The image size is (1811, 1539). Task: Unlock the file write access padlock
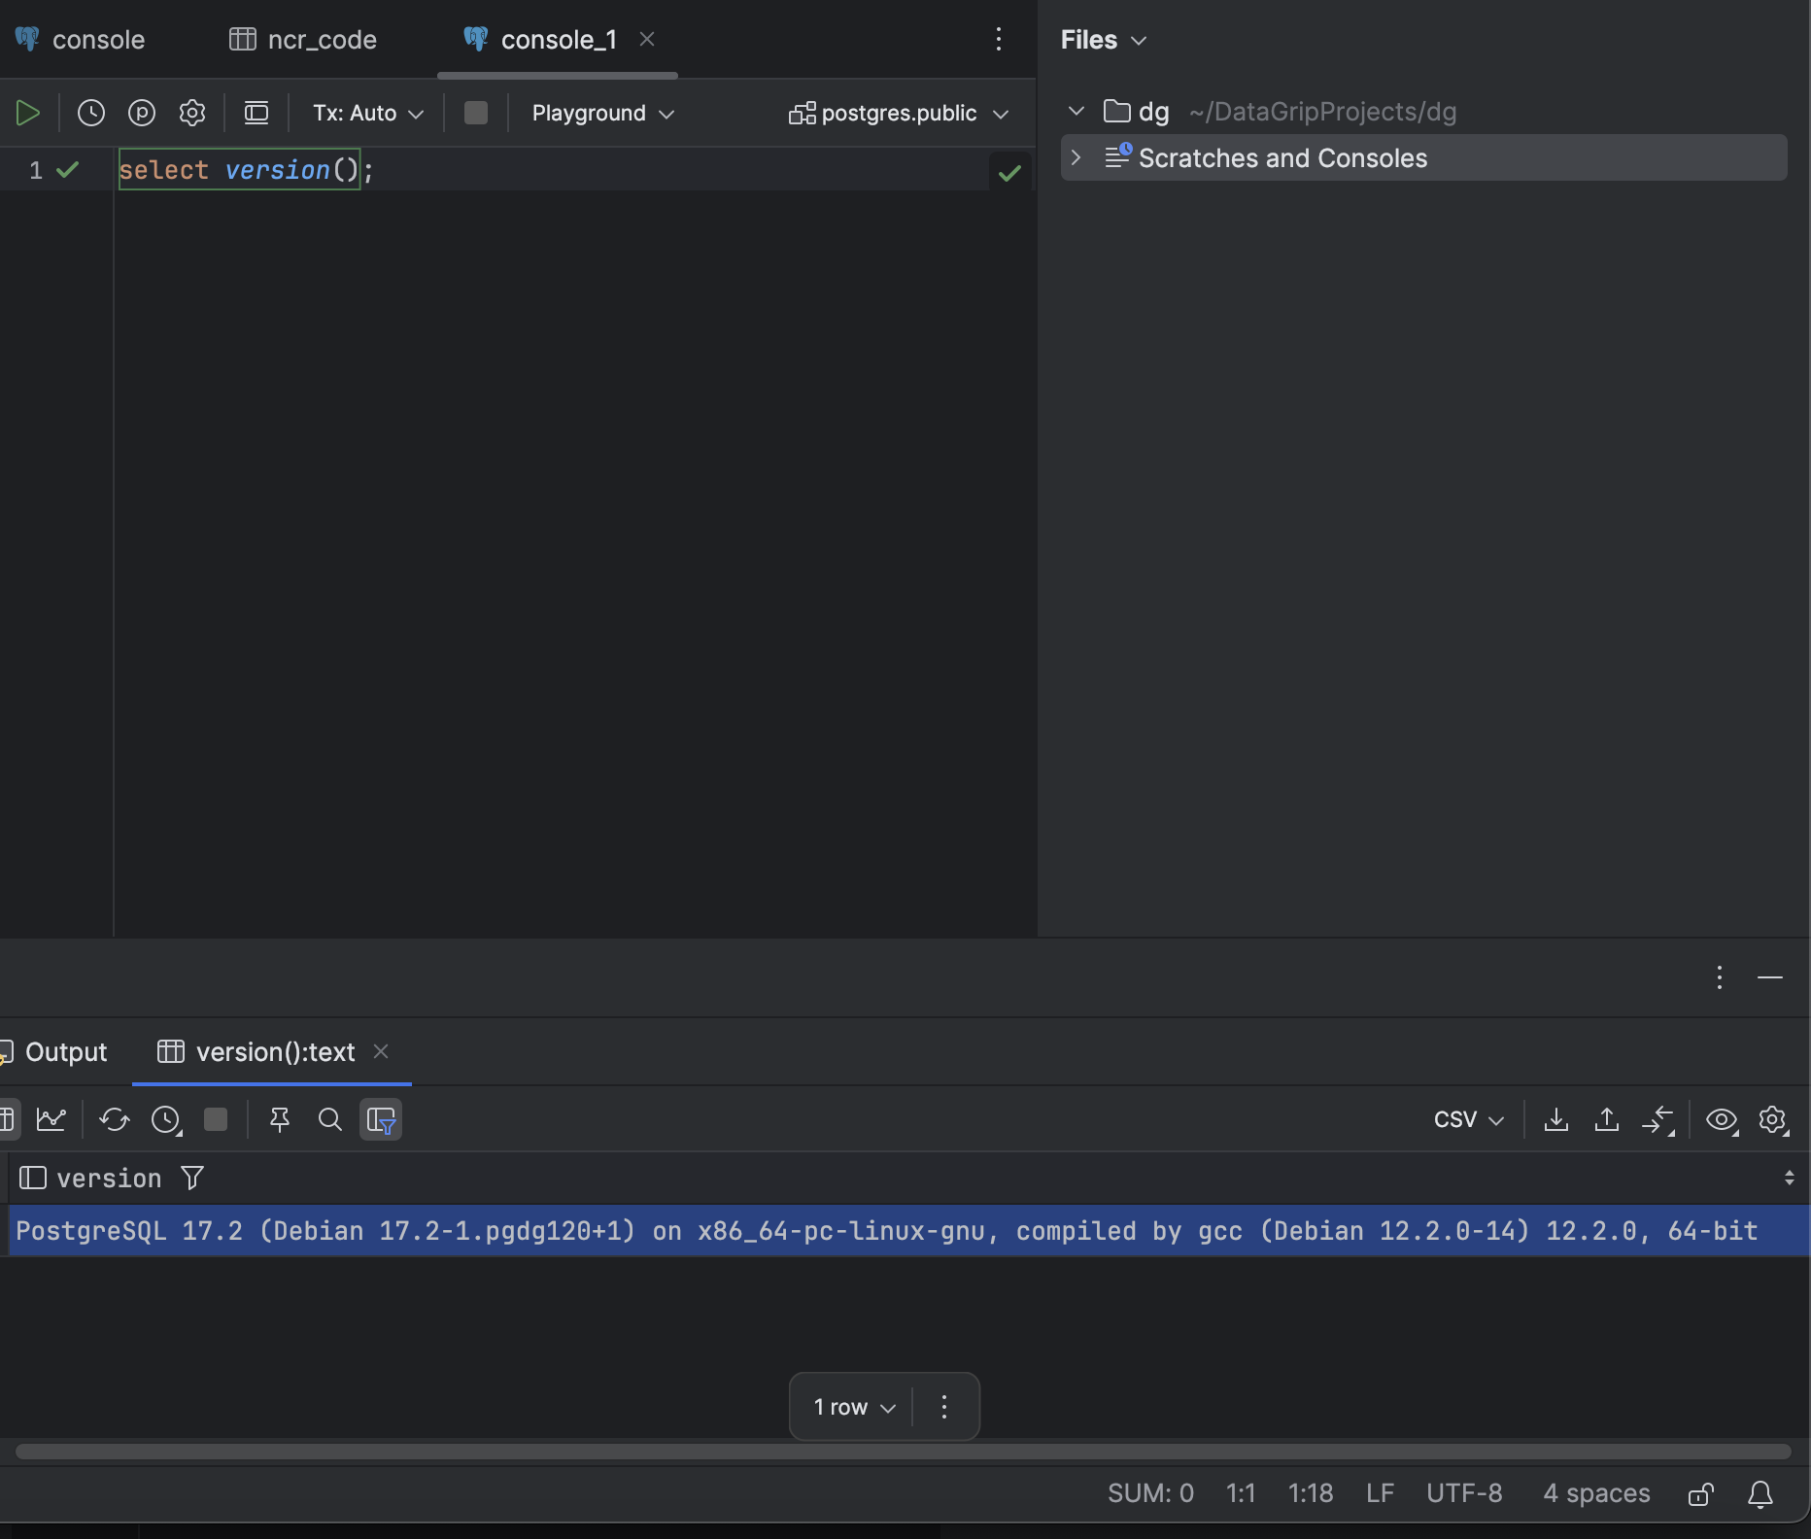coord(1700,1493)
